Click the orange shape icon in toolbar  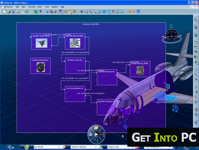[130, 12]
